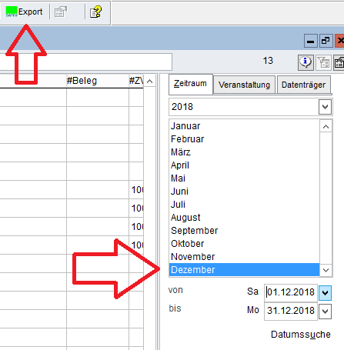Viewport: 344px width, 350px height.
Task: Click the tree filter icon beside info
Action: point(323,62)
